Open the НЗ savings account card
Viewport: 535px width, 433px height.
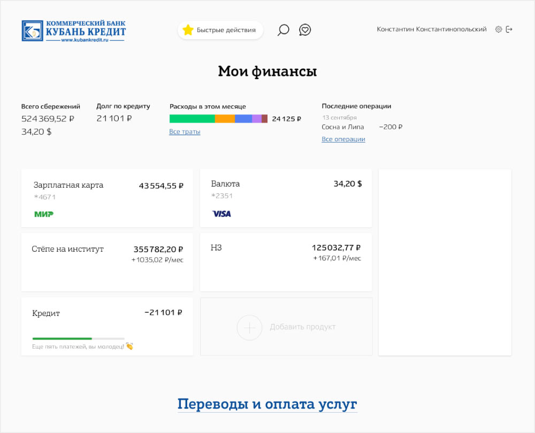point(286,262)
